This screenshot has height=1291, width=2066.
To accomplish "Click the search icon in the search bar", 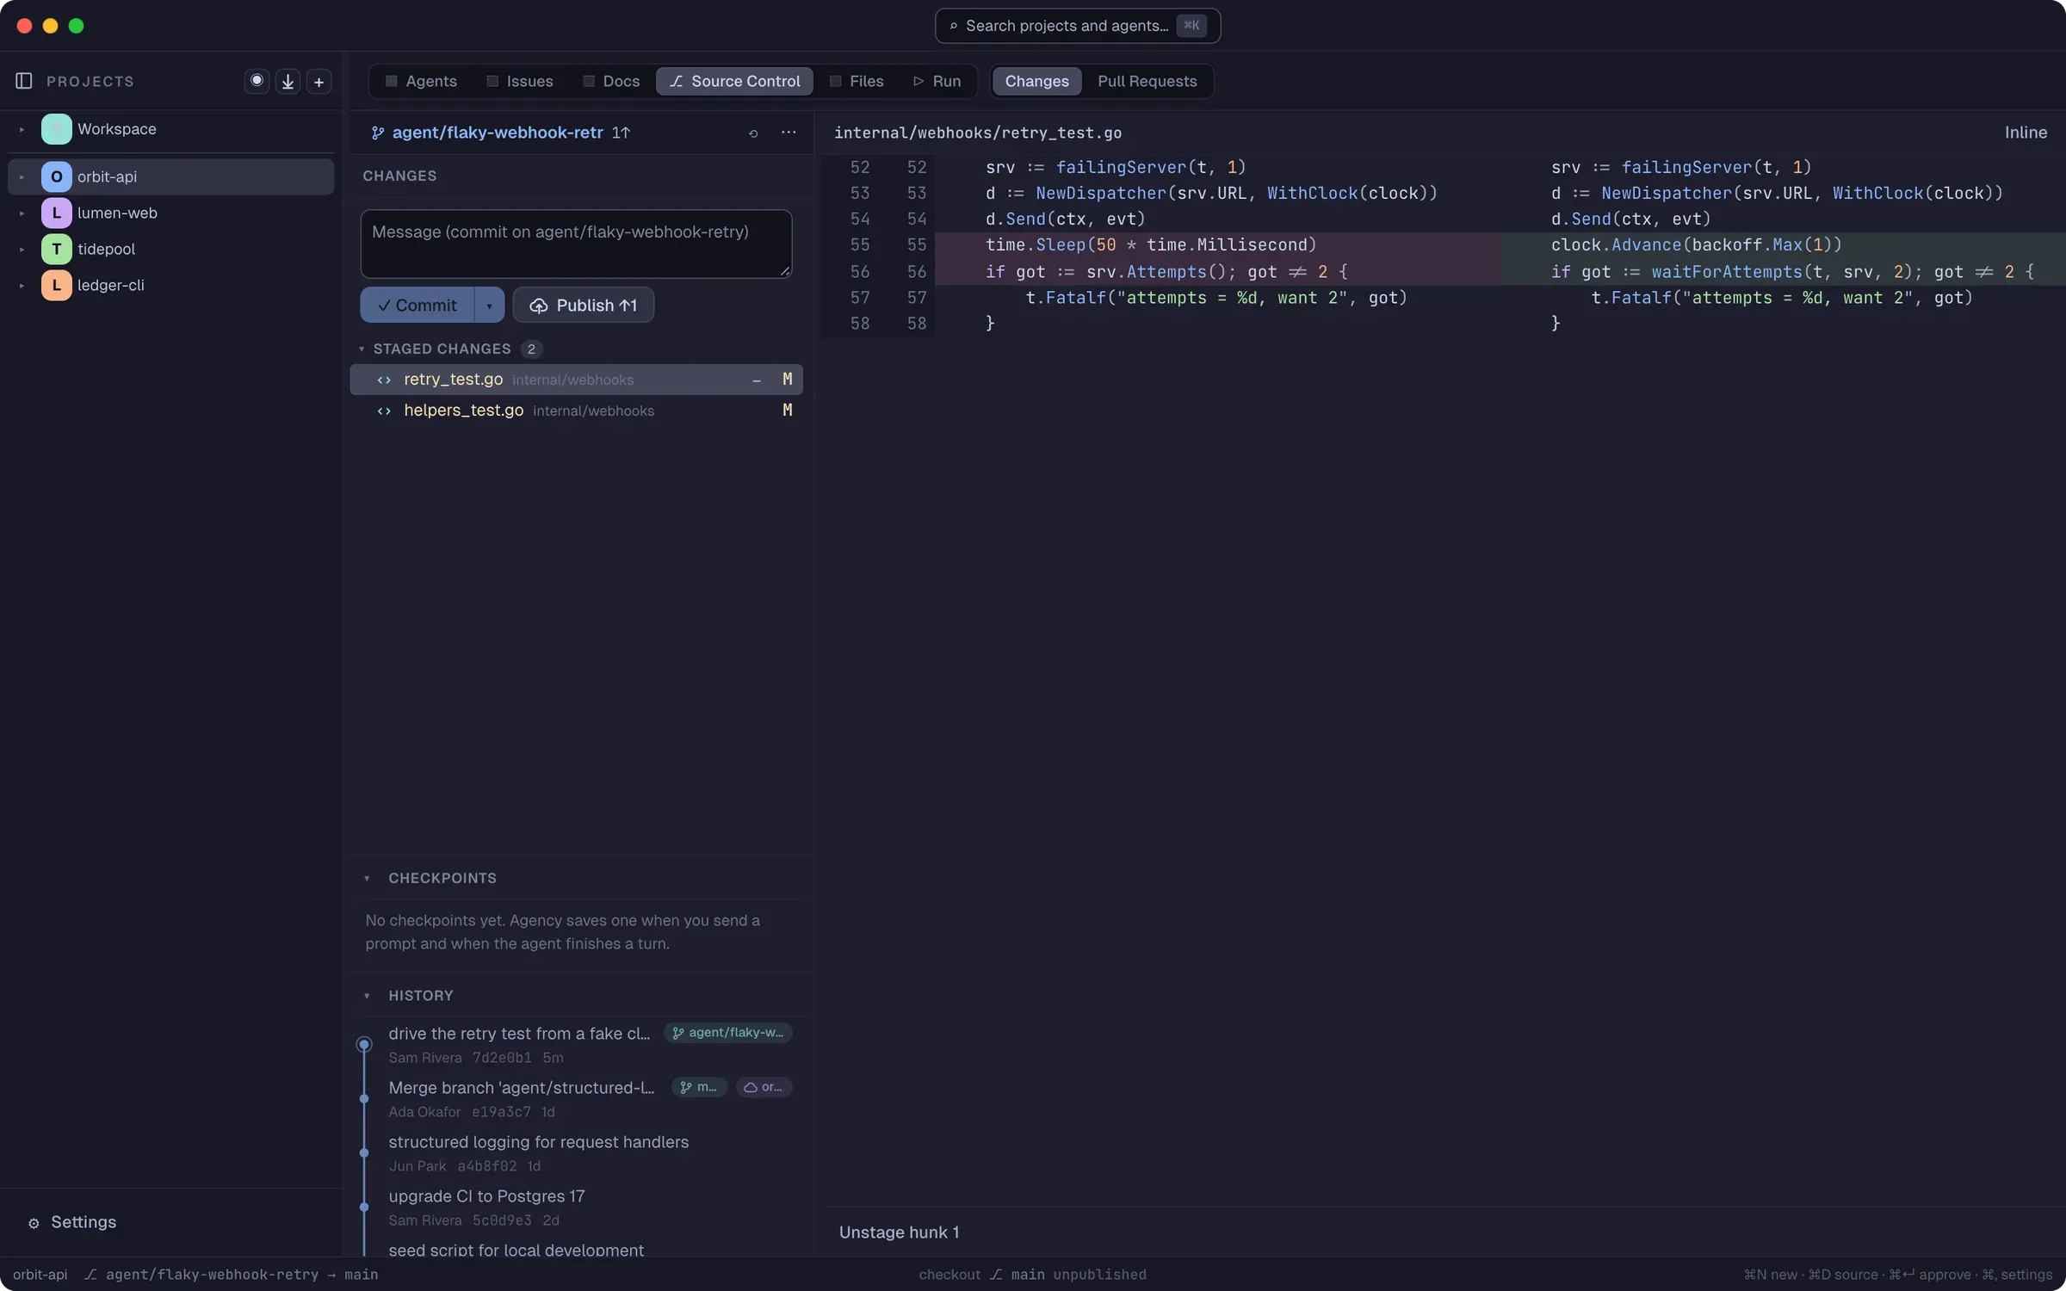I will click(953, 26).
